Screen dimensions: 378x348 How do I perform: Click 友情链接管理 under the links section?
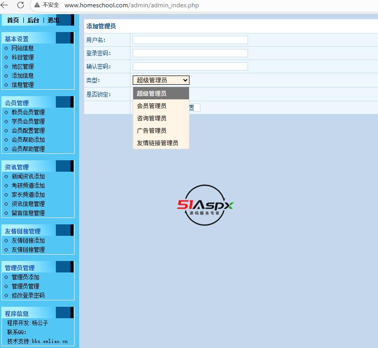pos(28,250)
